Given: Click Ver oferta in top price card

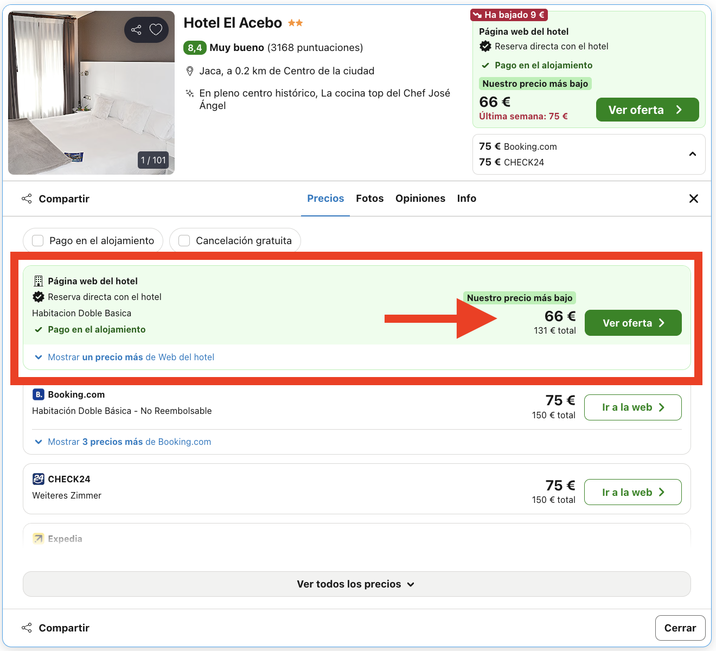Looking at the screenshot, I should 647,110.
